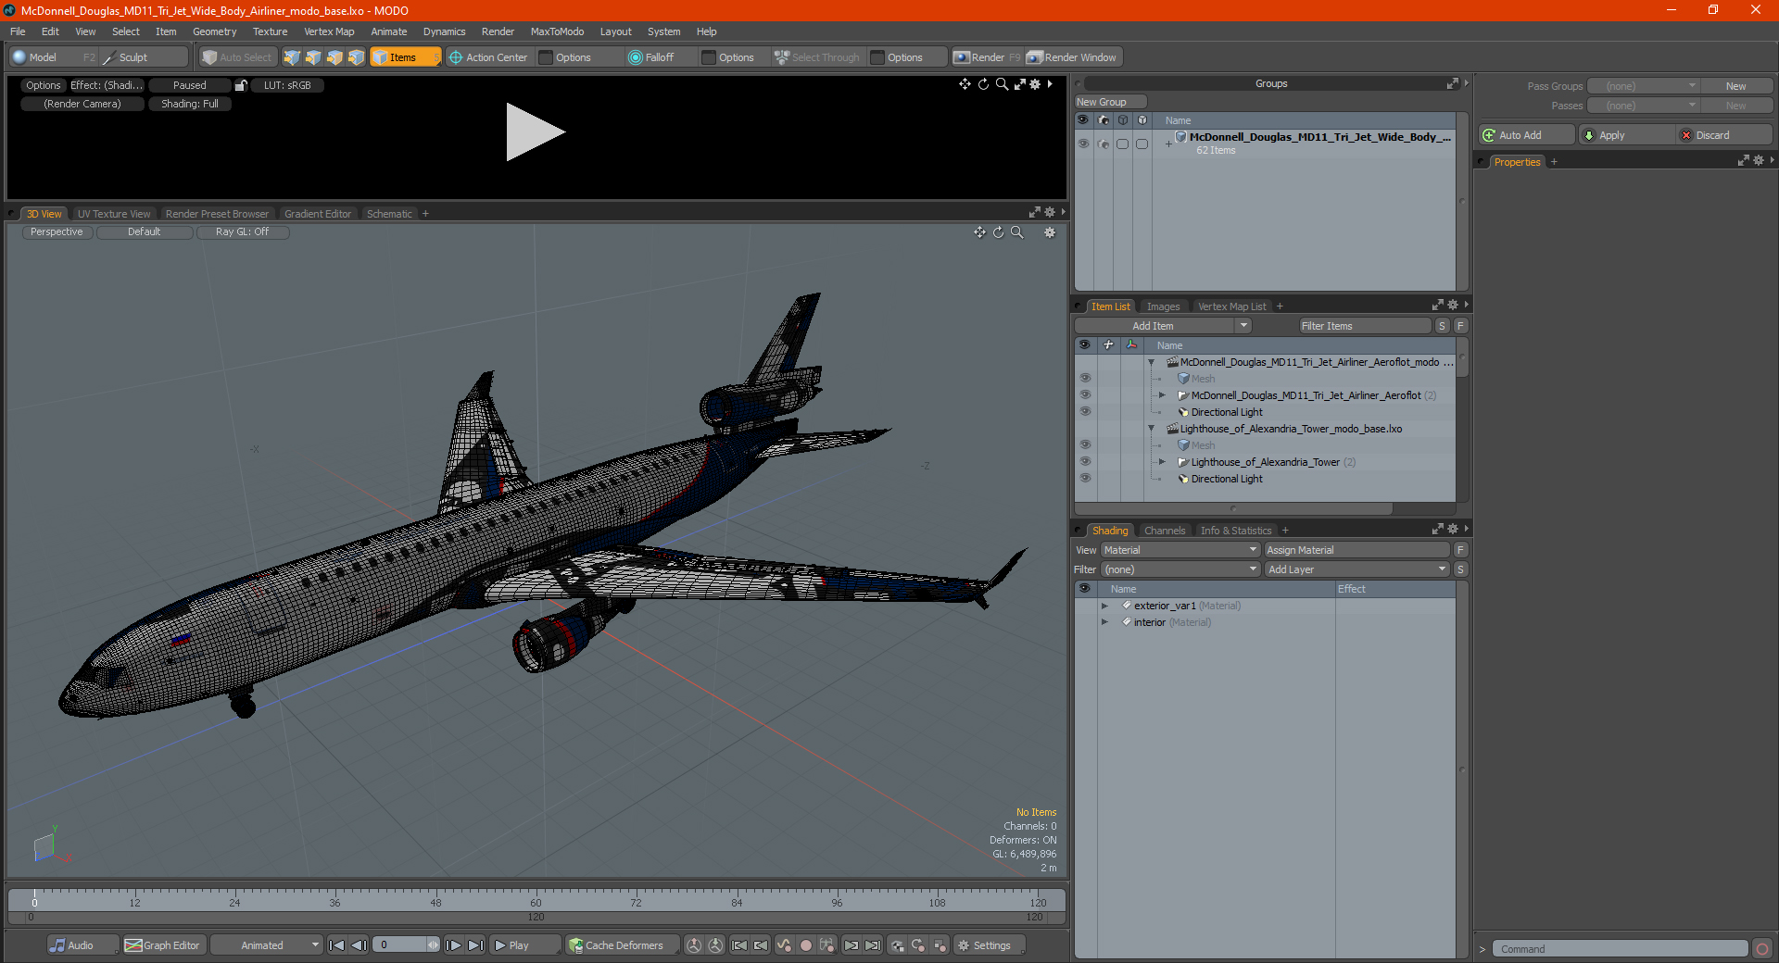
Task: Toggle Select Through Options checkbox
Action: tap(877, 57)
